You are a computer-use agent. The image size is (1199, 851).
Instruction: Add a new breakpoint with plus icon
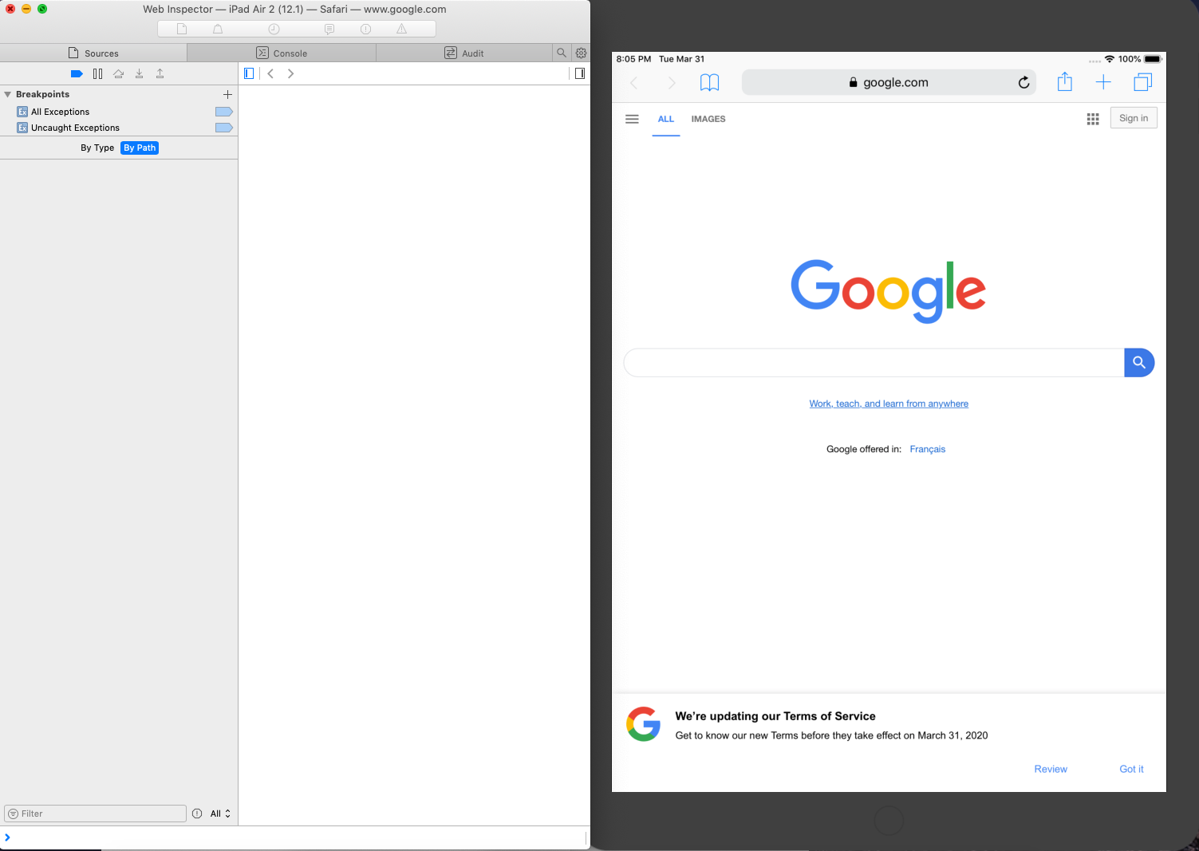click(227, 94)
